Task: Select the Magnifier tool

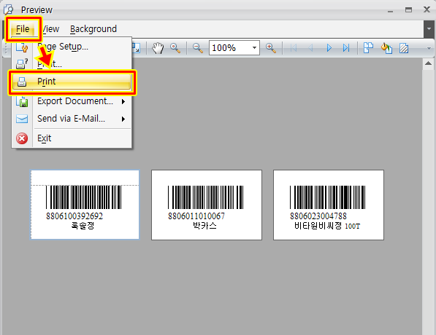Action: (x=175, y=48)
